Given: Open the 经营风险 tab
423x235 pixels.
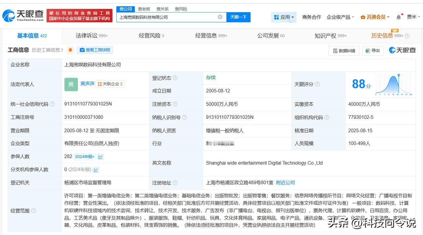Looking at the screenshot, I should pyautogui.click(x=151, y=36).
